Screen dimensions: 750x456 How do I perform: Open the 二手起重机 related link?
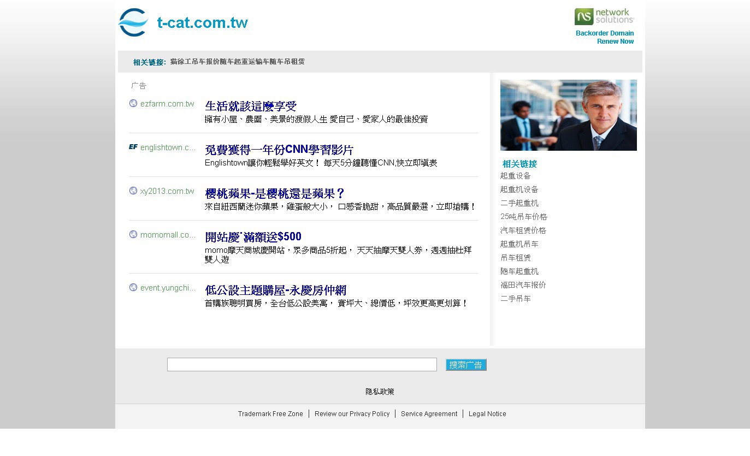pyautogui.click(x=519, y=203)
